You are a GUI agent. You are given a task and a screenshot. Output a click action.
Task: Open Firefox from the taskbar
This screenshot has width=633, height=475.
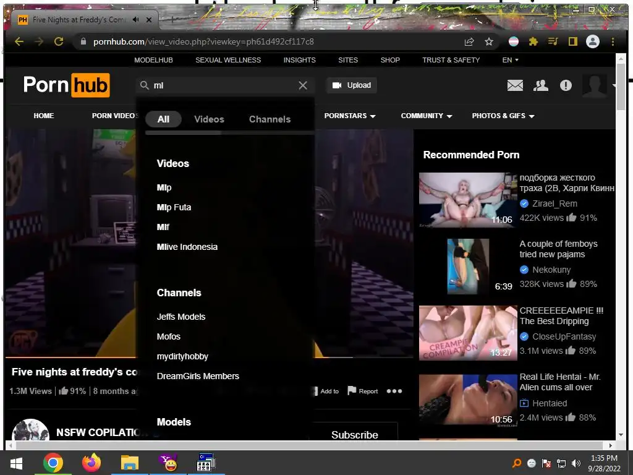91,463
